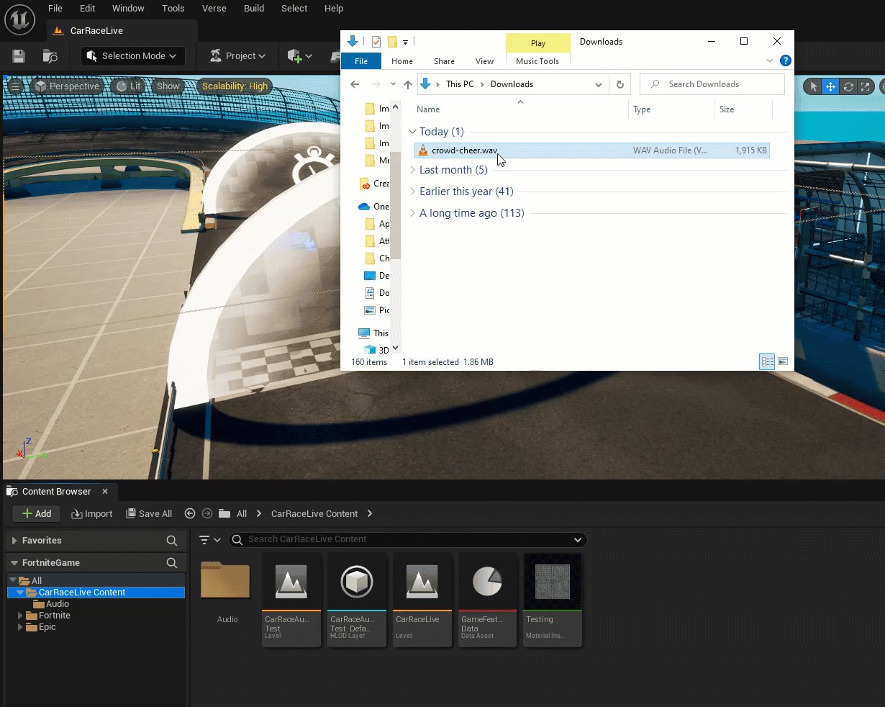The width and height of the screenshot is (885, 707).
Task: Switch to the Explorer View ribbon tab
Action: [x=485, y=61]
